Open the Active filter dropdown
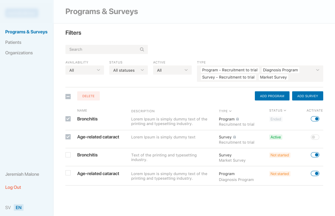The image size is (335, 216). pyautogui.click(x=172, y=70)
